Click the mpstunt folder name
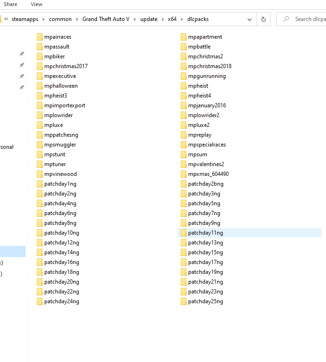The image size is (326, 362). [54, 154]
